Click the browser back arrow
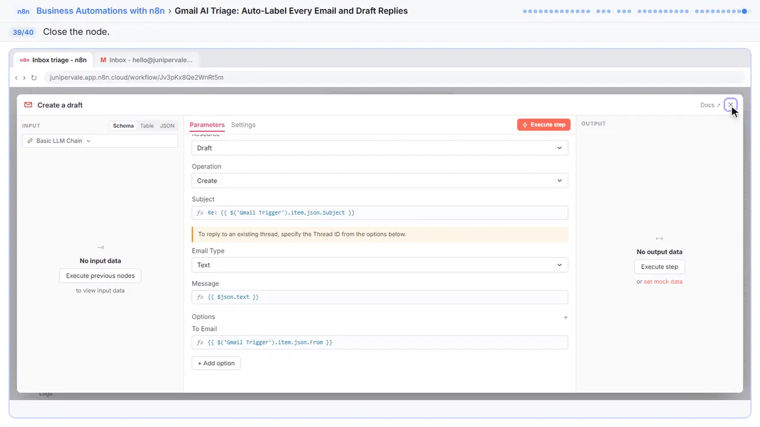The height and width of the screenshot is (427, 760). tap(16, 78)
